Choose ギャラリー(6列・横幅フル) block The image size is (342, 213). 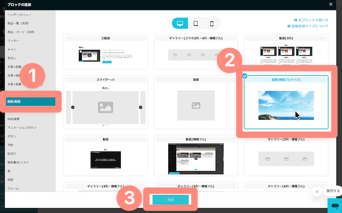(x=286, y=187)
